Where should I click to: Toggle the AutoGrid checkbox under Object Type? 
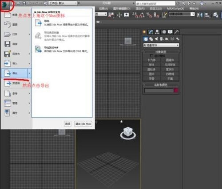pyautogui.click(x=151, y=56)
